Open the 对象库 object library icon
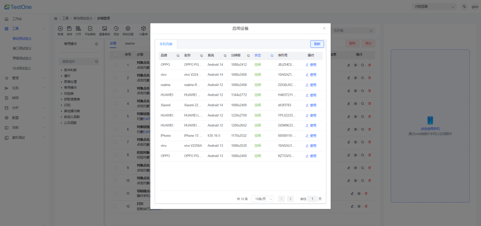The width and height of the screenshot is (481, 226). point(144,28)
